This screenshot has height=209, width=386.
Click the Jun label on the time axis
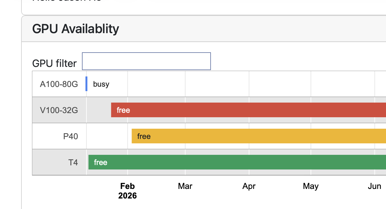click(374, 186)
